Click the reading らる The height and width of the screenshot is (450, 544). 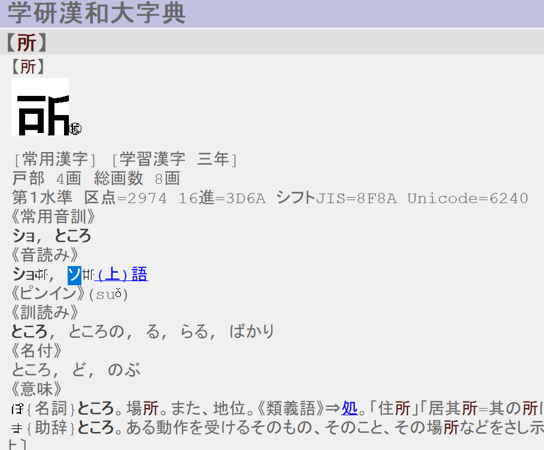point(194,331)
